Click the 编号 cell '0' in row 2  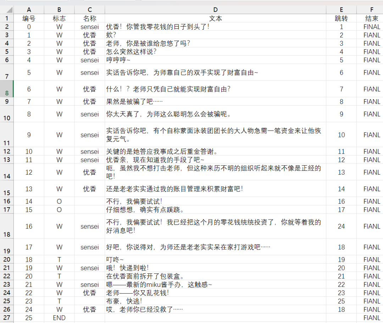pos(29,27)
